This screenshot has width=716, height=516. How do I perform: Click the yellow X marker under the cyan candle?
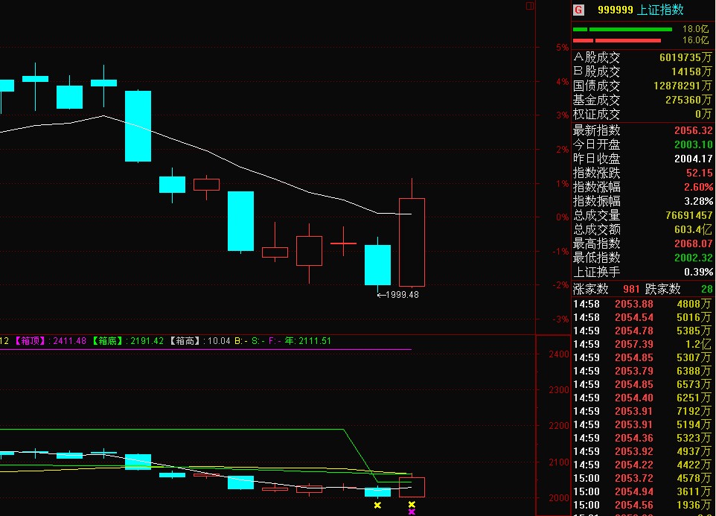coord(377,506)
